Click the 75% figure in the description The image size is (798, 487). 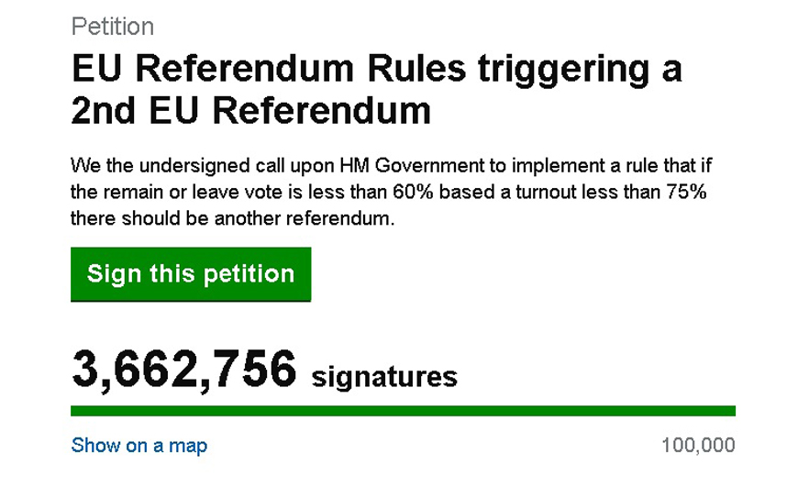point(687,194)
